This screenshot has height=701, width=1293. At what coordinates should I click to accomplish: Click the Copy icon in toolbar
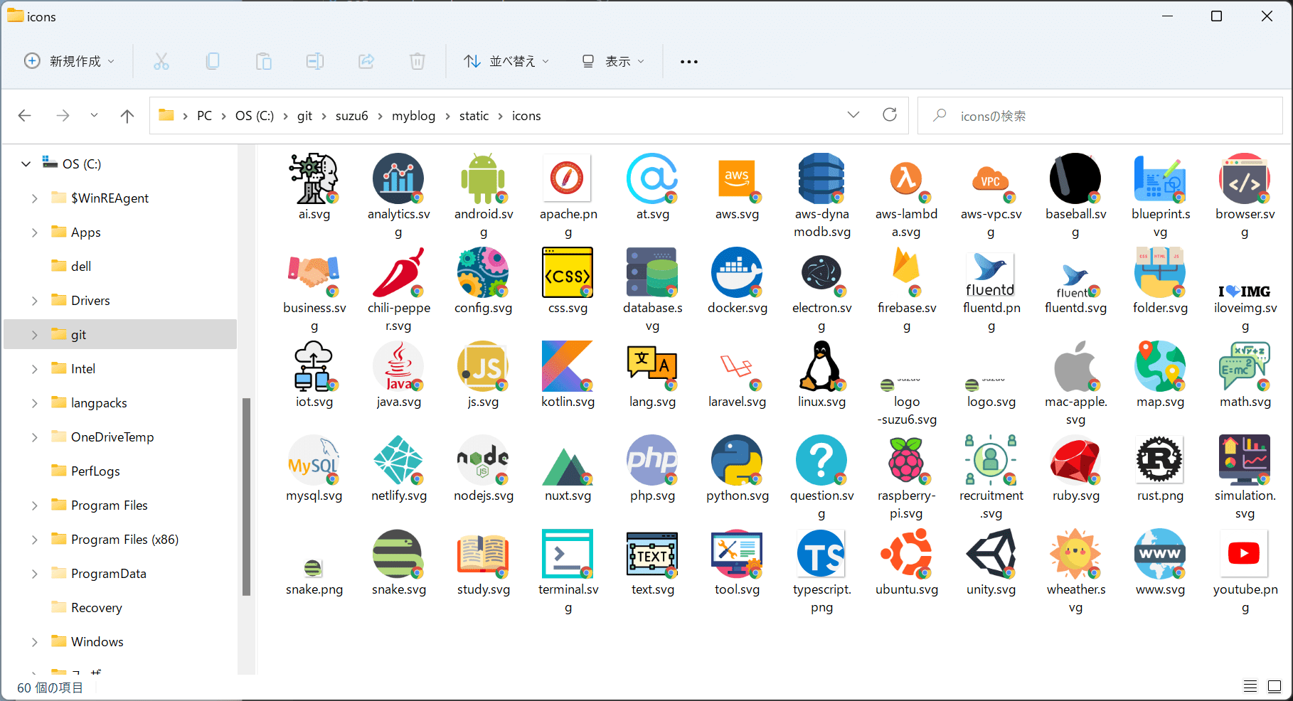(x=213, y=62)
